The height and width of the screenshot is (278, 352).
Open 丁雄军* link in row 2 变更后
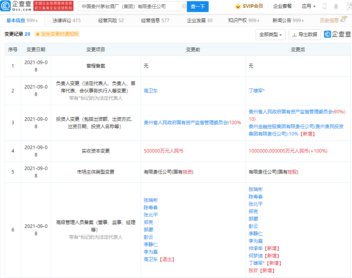[x=256, y=90]
